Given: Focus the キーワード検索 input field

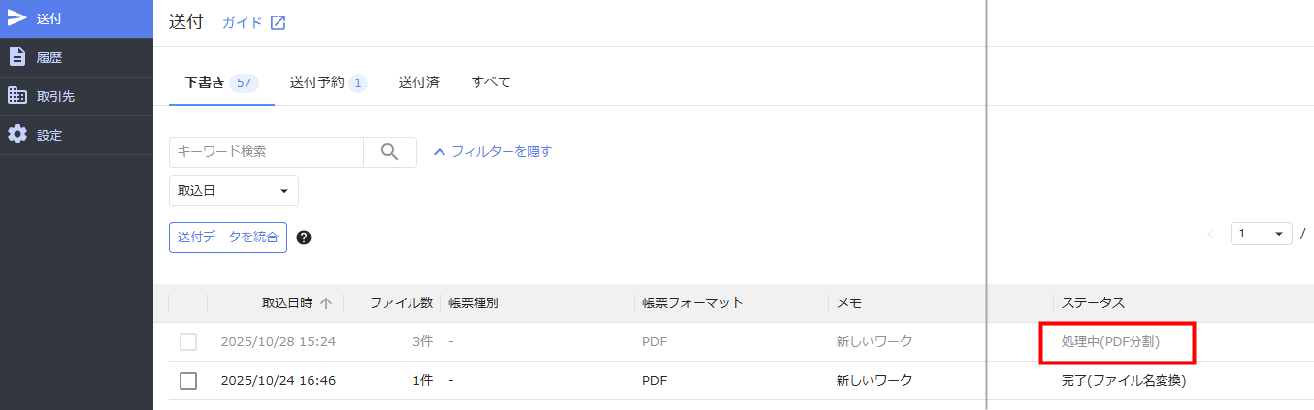Looking at the screenshot, I should pos(266,152).
